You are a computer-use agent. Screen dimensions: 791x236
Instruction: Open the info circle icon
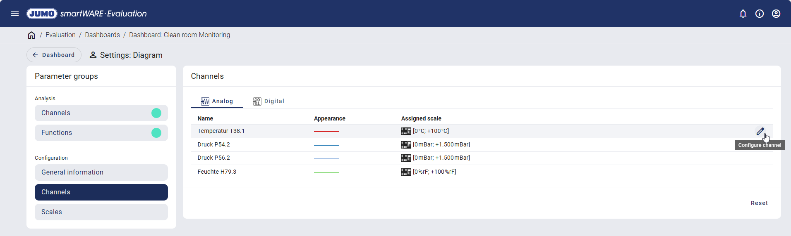(760, 14)
